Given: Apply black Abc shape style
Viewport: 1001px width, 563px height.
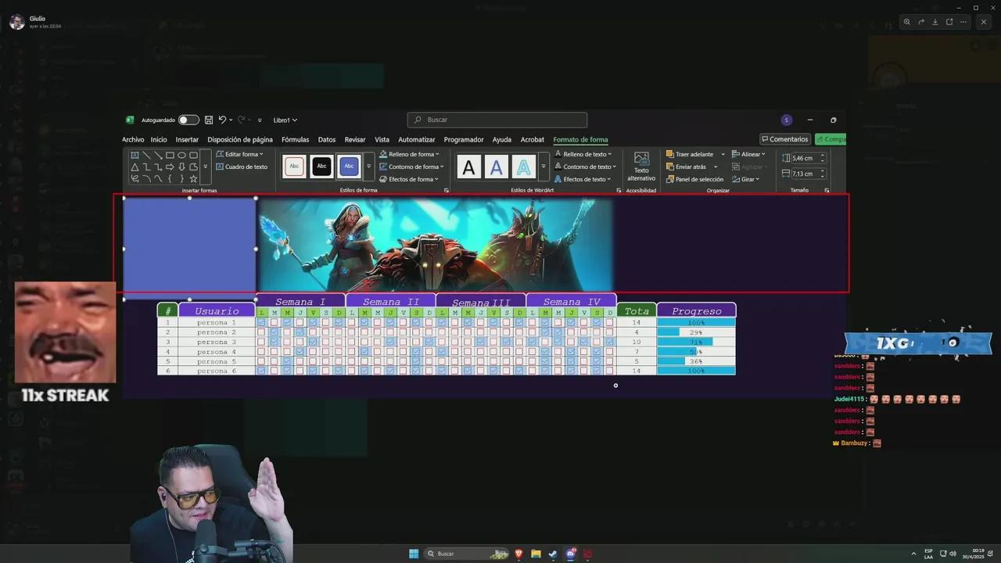Looking at the screenshot, I should (x=321, y=167).
